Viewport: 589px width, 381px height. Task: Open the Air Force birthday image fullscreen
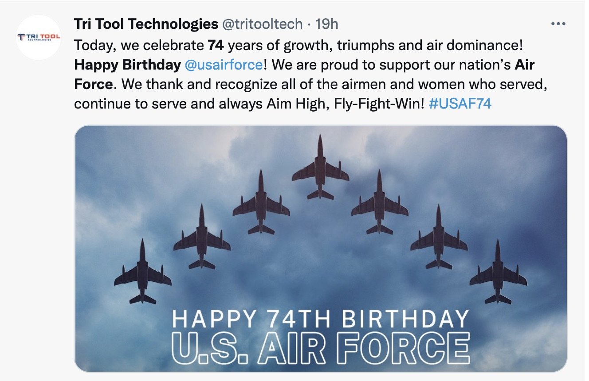tap(322, 248)
